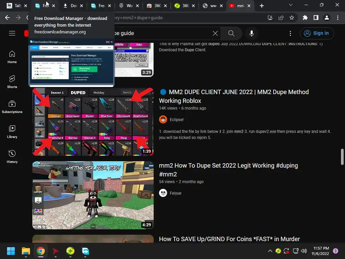Visit the Feiyue channel name link

175,193
